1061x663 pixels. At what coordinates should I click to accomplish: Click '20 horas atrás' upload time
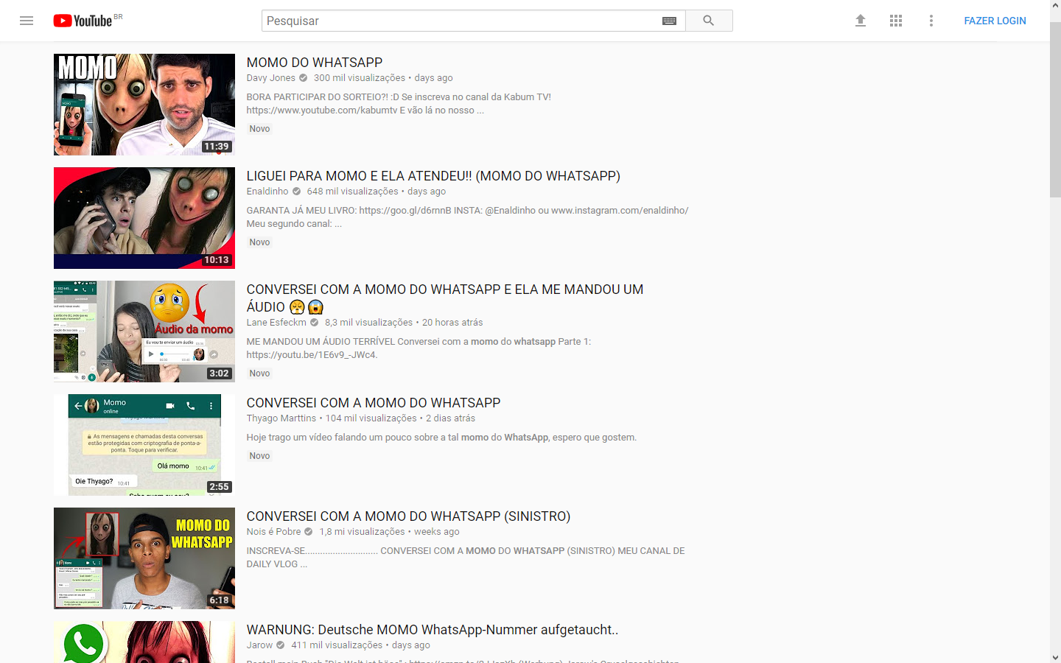pyautogui.click(x=452, y=323)
